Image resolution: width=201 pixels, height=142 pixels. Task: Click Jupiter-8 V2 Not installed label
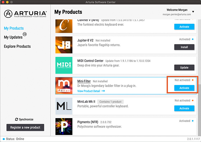click(103, 40)
